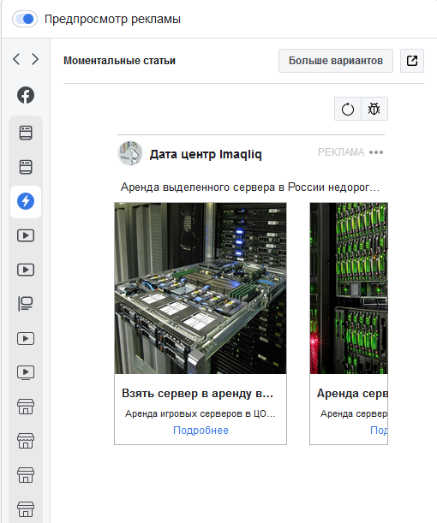This screenshot has height=523, width=437.
Task: Select the first marketplace storefront icon
Action: pos(26,407)
